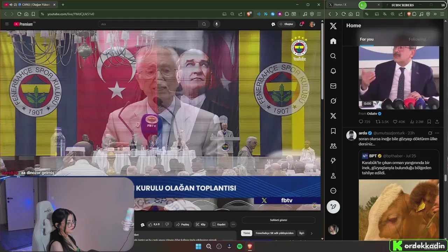
Task: Open X Communities people icon
Action: (x=333, y=146)
